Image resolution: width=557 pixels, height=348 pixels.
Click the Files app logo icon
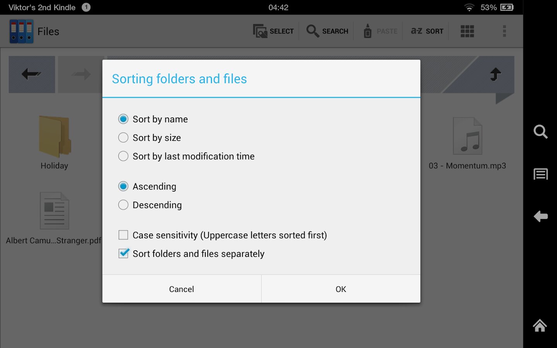(x=21, y=31)
